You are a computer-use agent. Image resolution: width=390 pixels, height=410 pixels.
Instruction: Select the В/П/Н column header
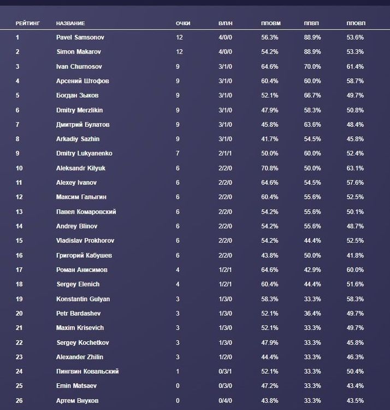pos(225,24)
